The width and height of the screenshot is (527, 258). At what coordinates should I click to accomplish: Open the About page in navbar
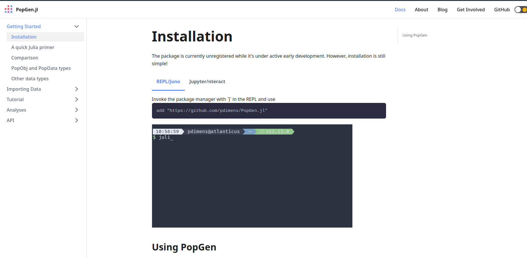pyautogui.click(x=421, y=10)
